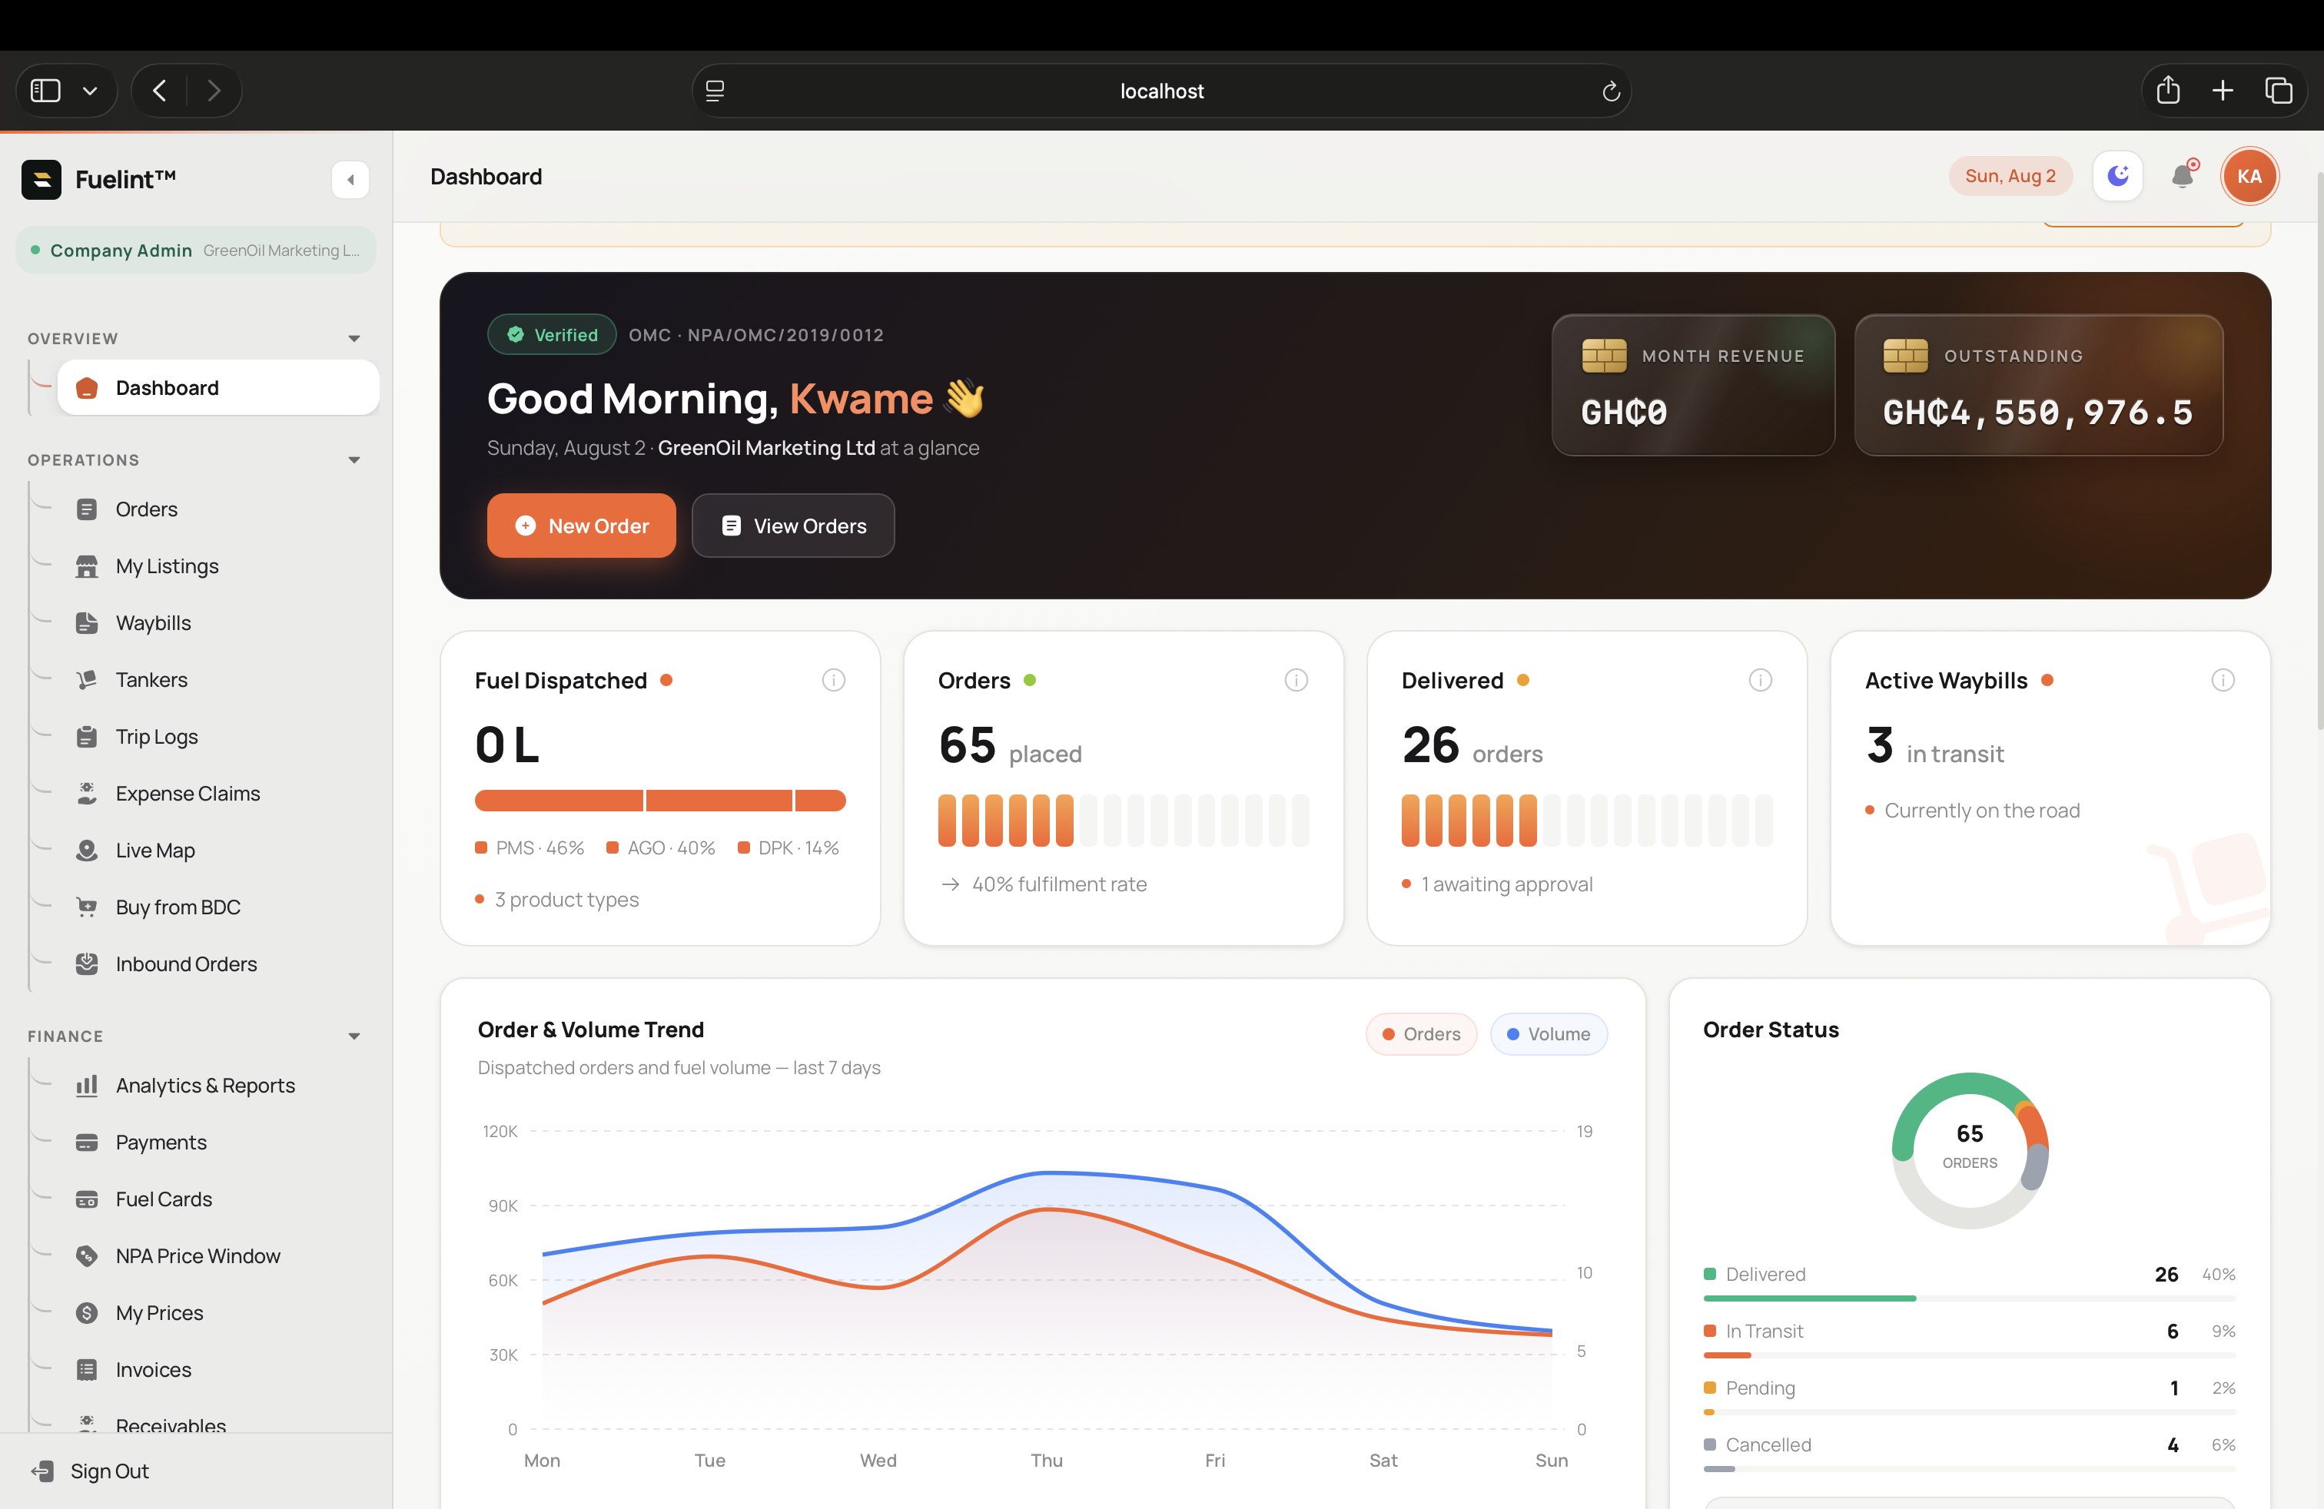Show info for Active Waybills card

tap(2223, 680)
